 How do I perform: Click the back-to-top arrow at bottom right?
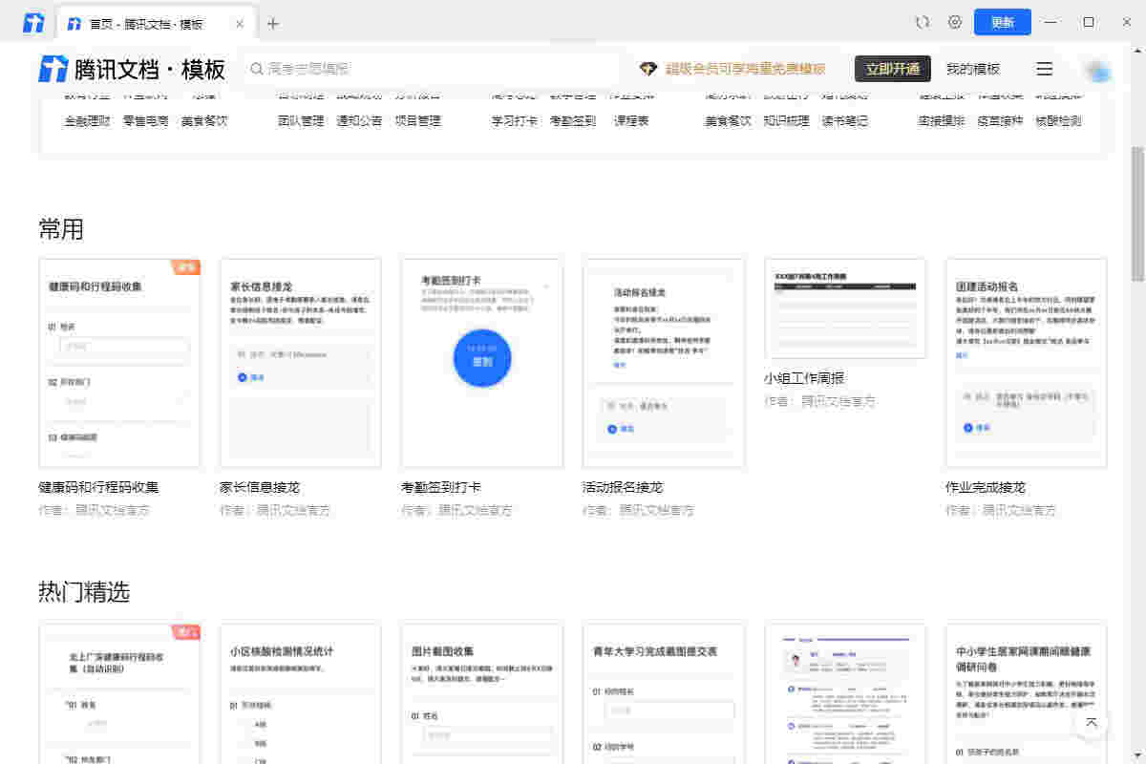1092,724
